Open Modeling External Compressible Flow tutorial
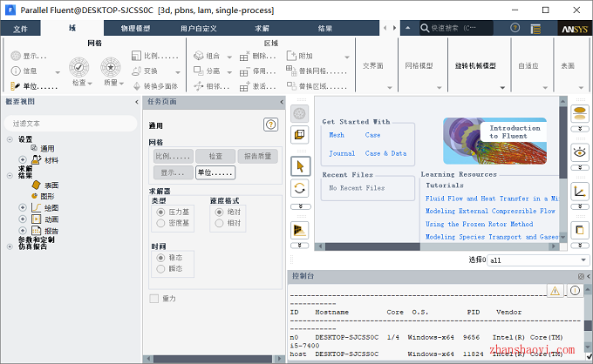The width and height of the screenshot is (593, 364). (x=490, y=211)
